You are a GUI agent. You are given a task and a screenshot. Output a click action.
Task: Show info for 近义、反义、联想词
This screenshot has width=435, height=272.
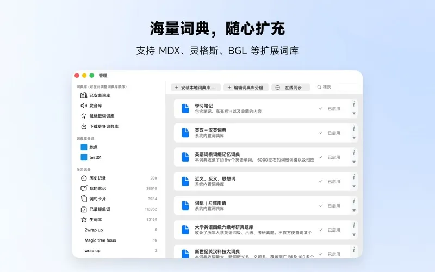click(354, 177)
